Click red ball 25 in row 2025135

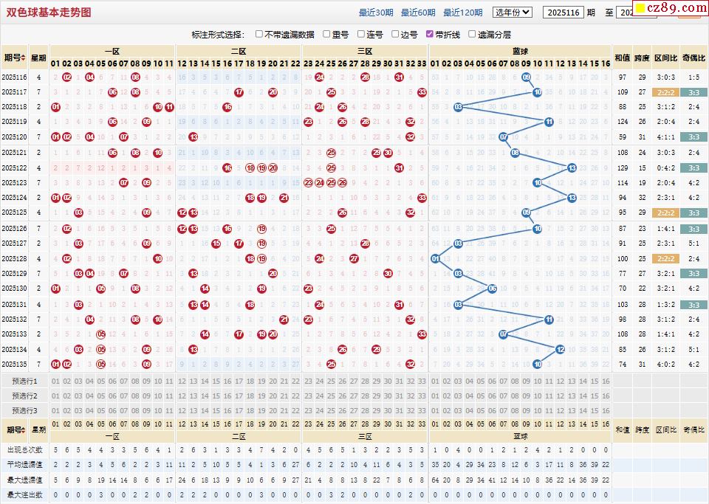pyautogui.click(x=331, y=364)
